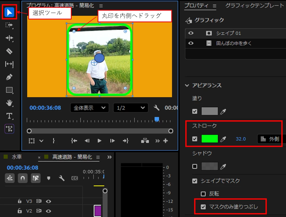Select the Type tool
The image size is (286, 217).
(x=9, y=116)
